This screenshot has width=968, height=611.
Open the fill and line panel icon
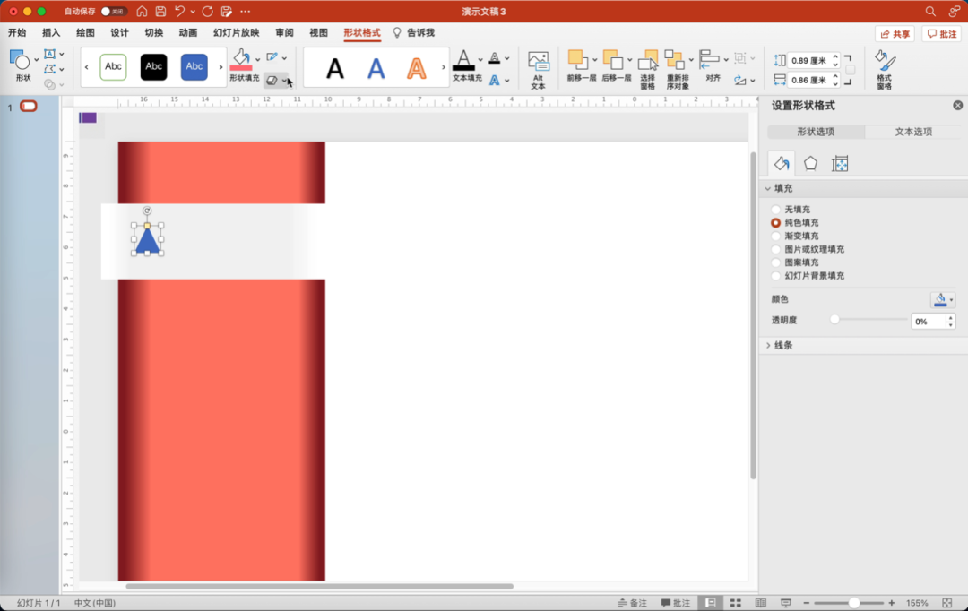coord(782,164)
